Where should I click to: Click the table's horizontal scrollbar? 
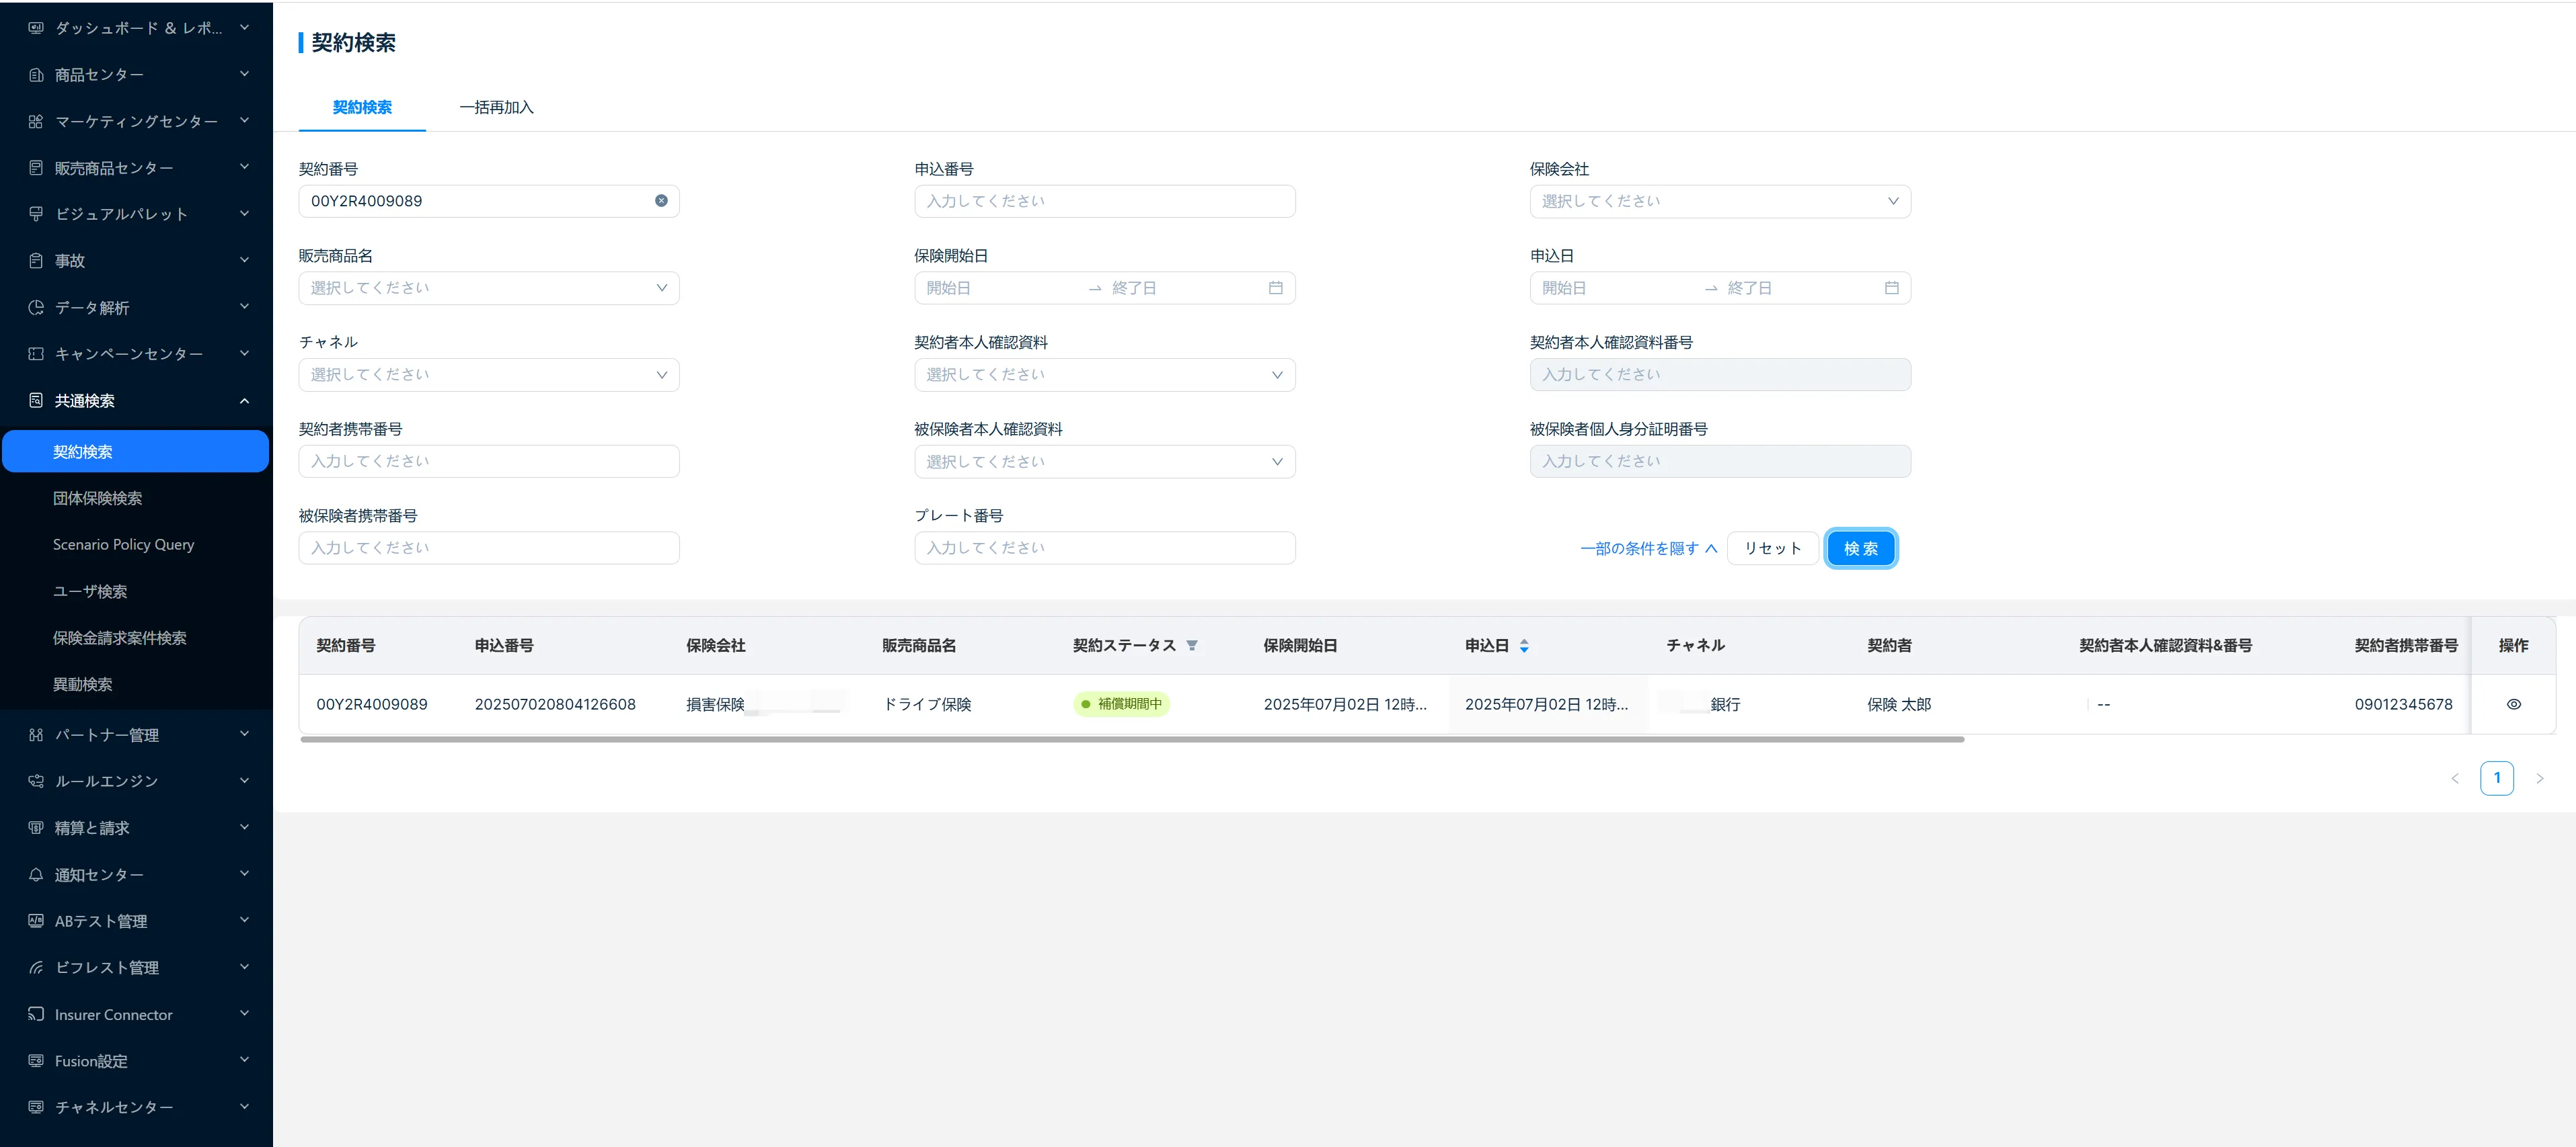pos(1132,739)
